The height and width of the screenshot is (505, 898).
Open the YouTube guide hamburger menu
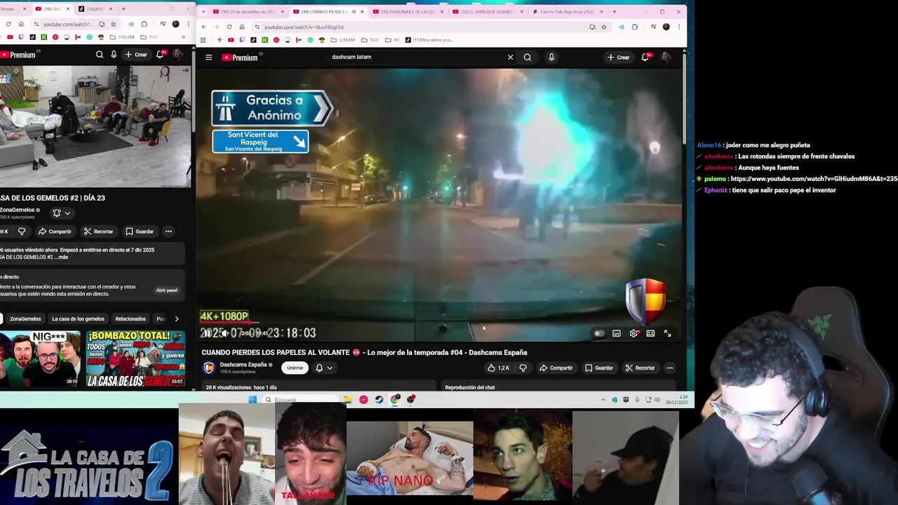click(x=208, y=58)
